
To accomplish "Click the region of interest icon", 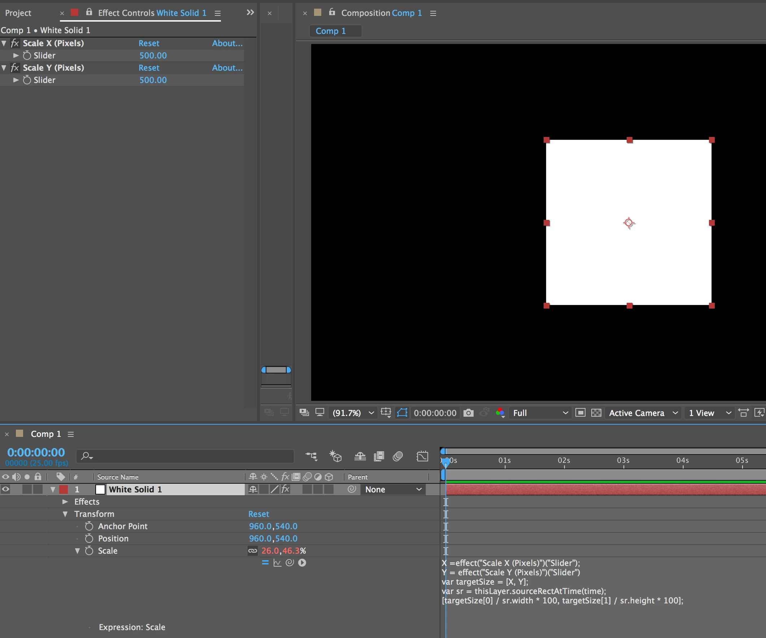I will 580,413.
